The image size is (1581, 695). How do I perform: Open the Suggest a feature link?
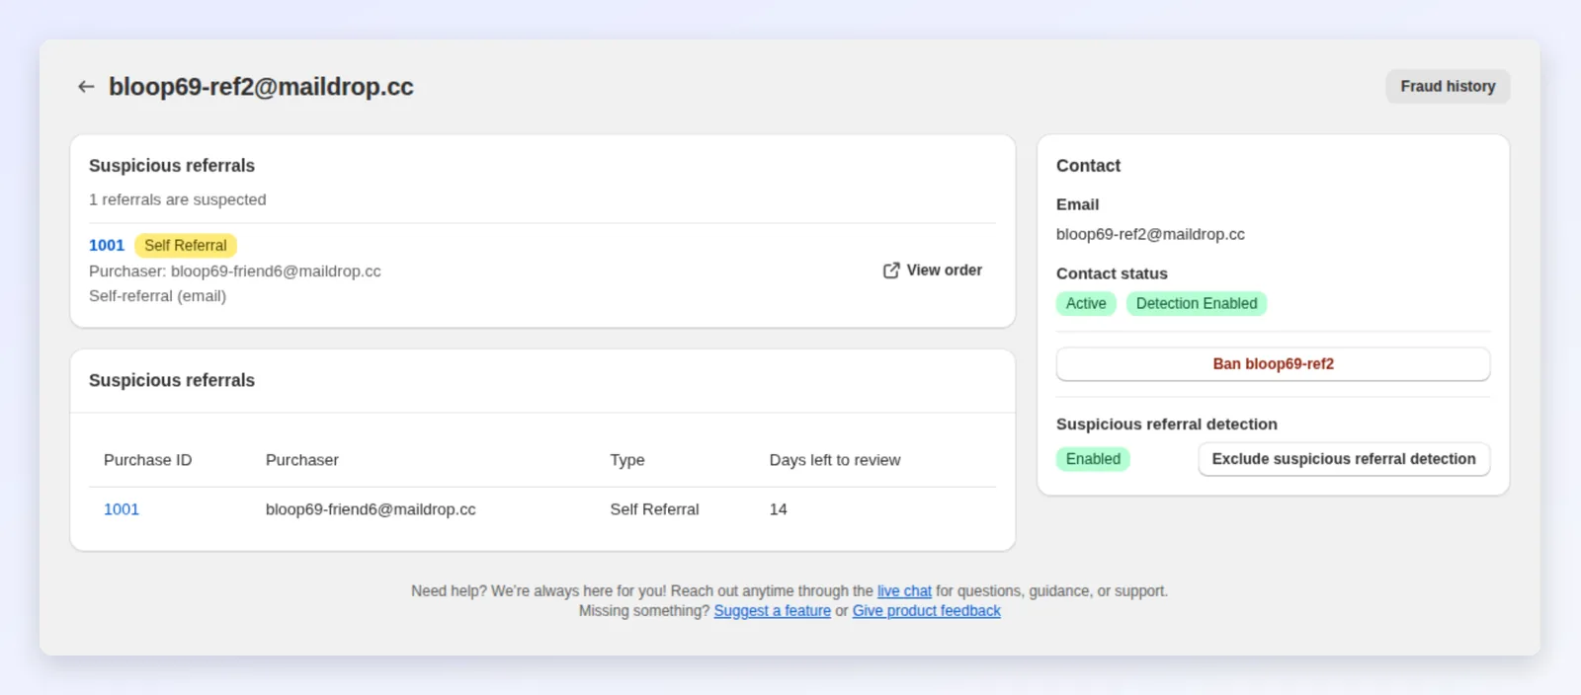coord(773,611)
